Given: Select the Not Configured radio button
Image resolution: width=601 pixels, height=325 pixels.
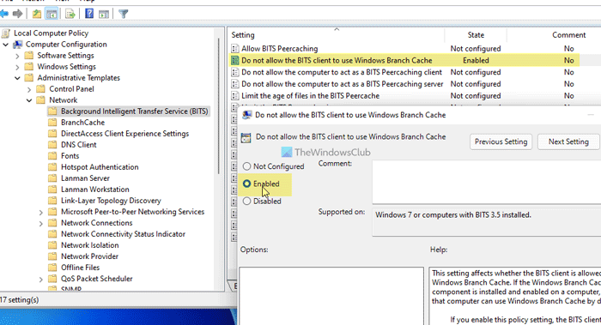Looking at the screenshot, I should click(247, 166).
